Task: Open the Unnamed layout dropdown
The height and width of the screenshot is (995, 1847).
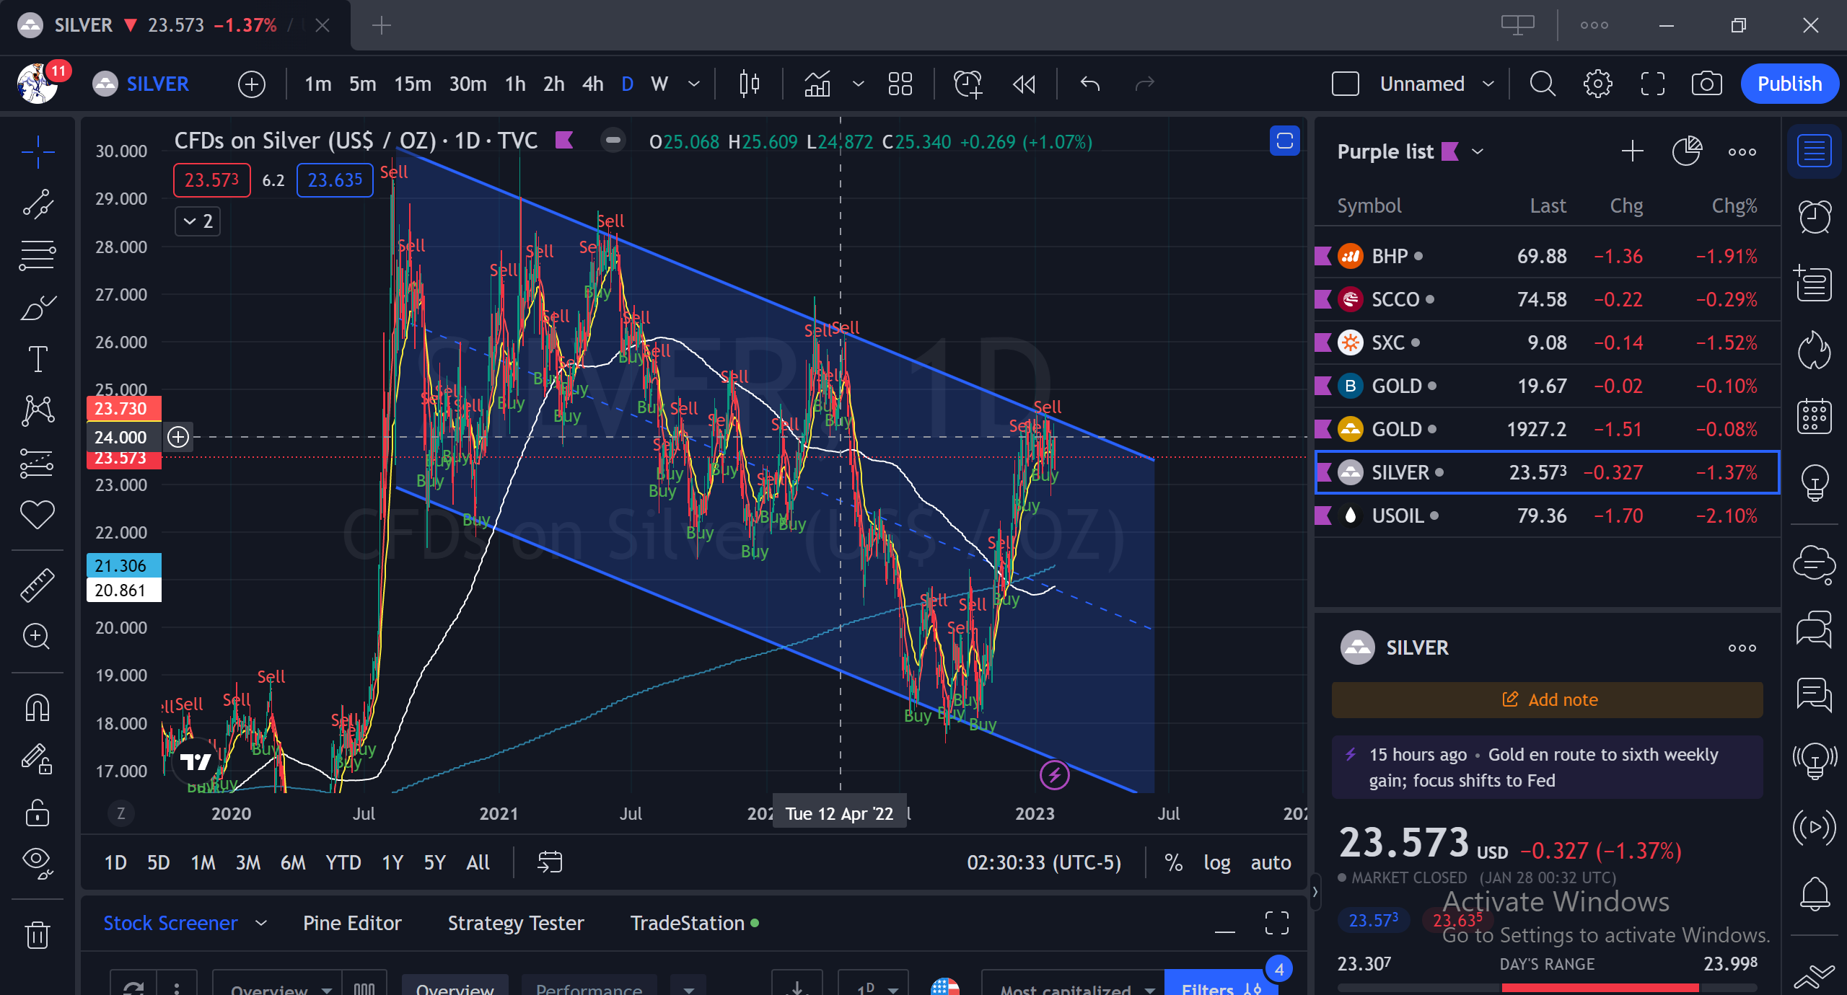Action: (1488, 84)
